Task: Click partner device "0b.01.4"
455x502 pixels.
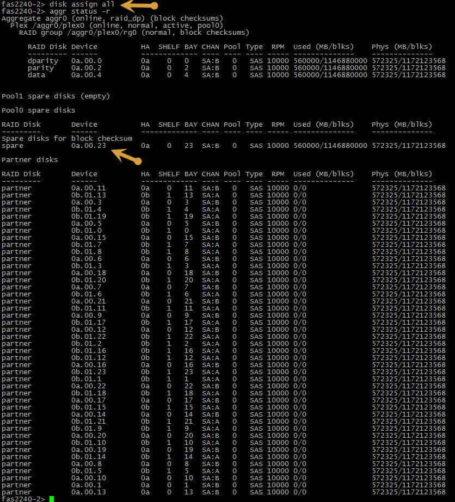Action: 86,209
